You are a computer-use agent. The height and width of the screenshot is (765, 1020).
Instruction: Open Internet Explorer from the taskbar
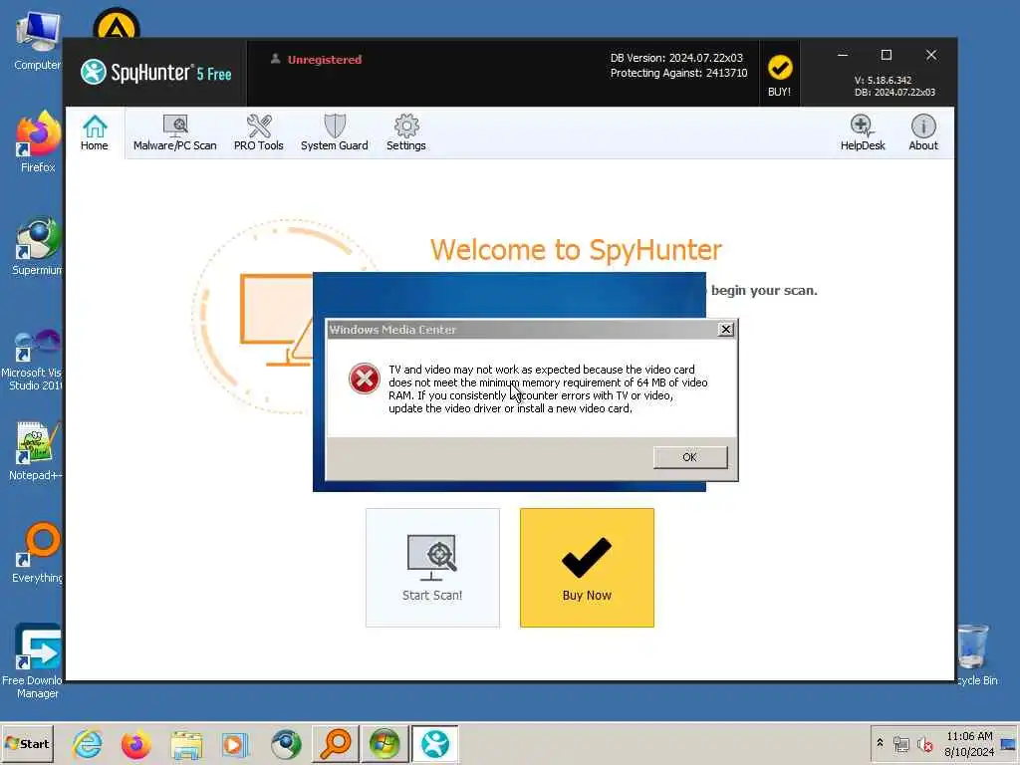[88, 744]
